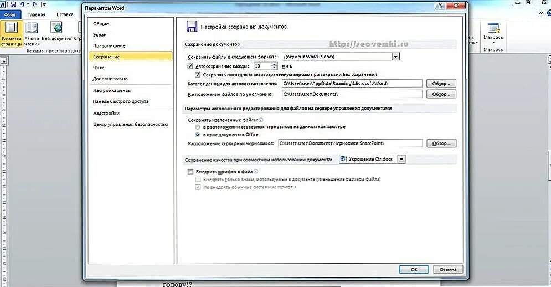Click Обзор next to server drafts location
The width and height of the screenshot is (551, 287).
coord(441,143)
